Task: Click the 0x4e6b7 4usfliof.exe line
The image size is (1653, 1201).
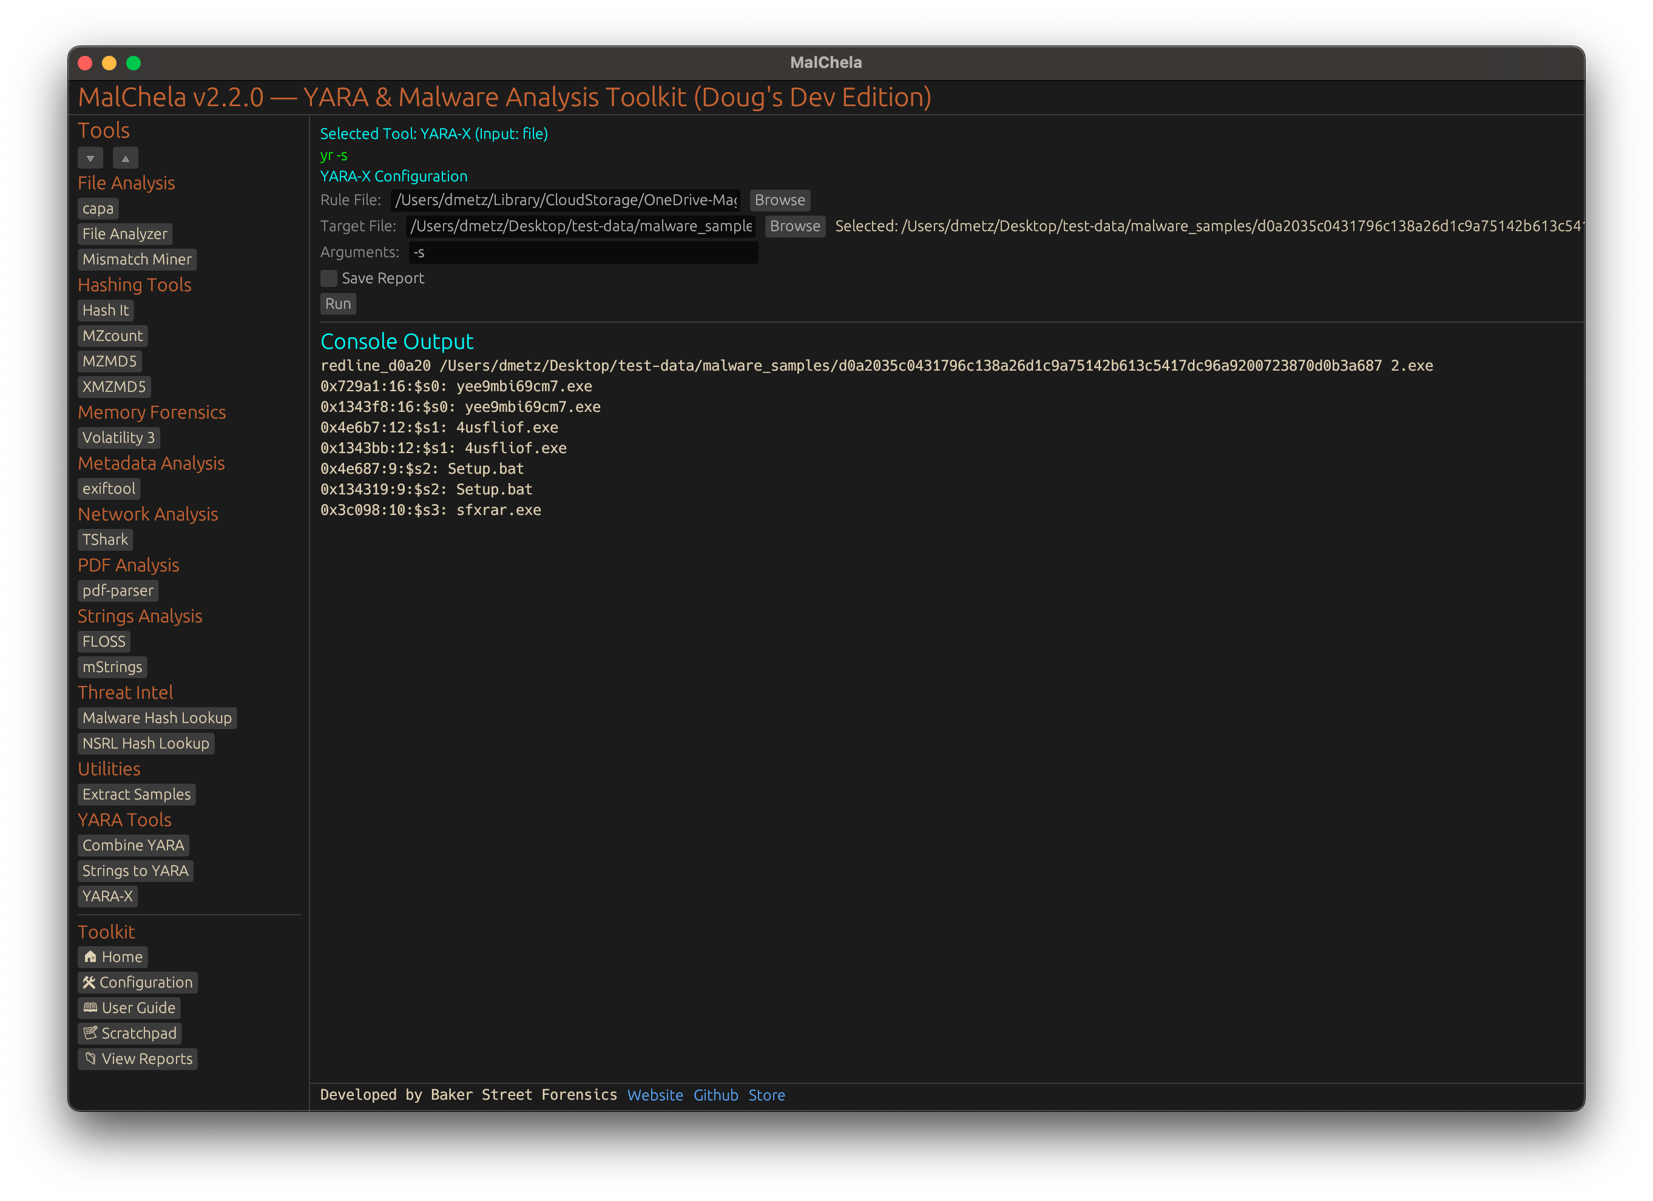Action: pyautogui.click(x=439, y=428)
